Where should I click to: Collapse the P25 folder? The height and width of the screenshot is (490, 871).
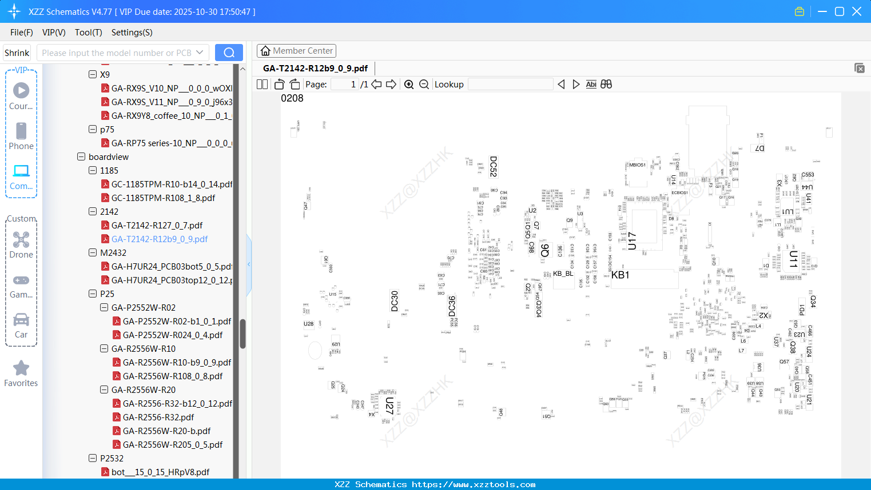93,294
